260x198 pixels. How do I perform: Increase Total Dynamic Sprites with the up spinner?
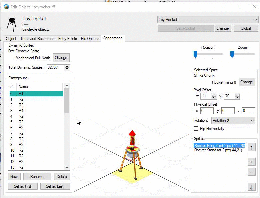pyautogui.click(x=67, y=66)
